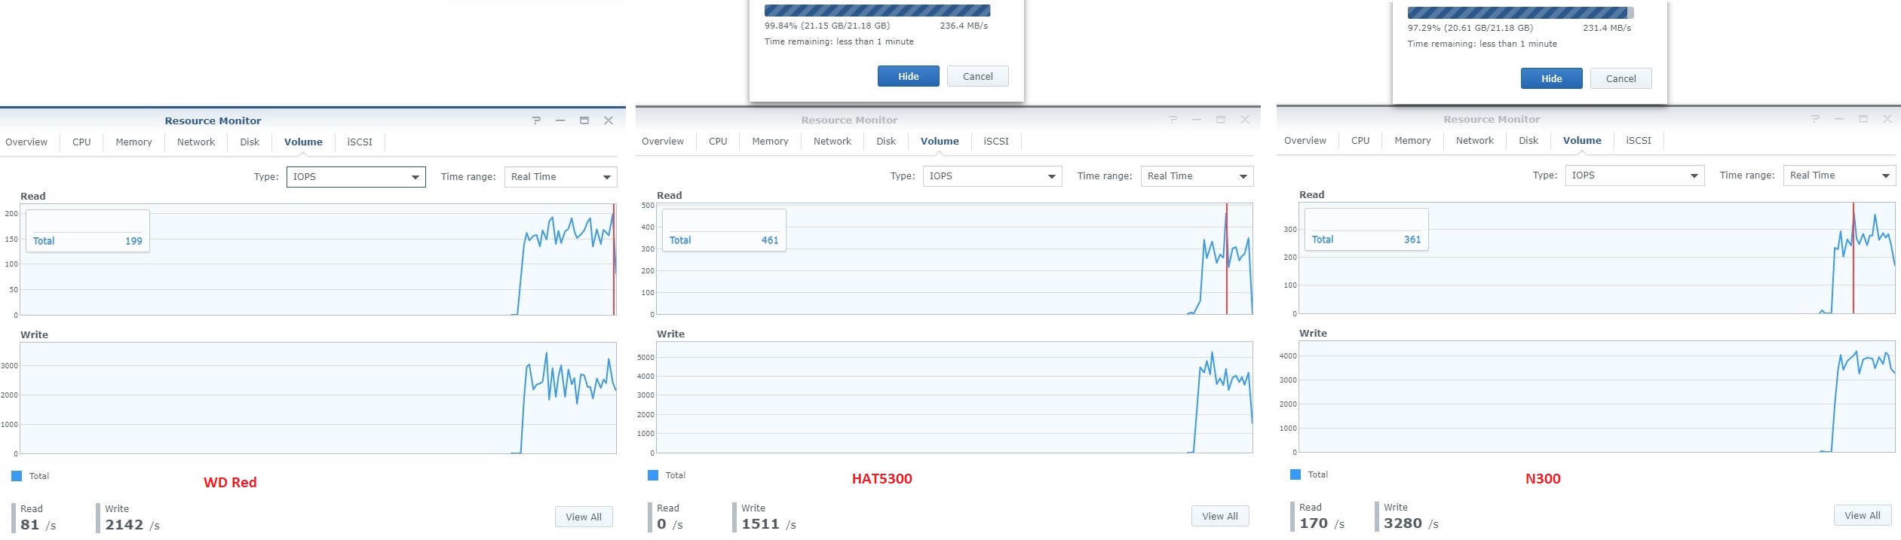This screenshot has height=540, width=1901.
Task: Select the Network tab in HAT5300 monitor
Action: click(832, 142)
